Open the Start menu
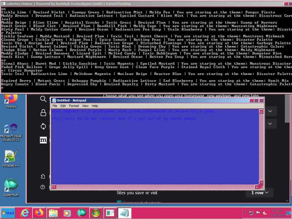The image size is (292, 219). [8, 213]
